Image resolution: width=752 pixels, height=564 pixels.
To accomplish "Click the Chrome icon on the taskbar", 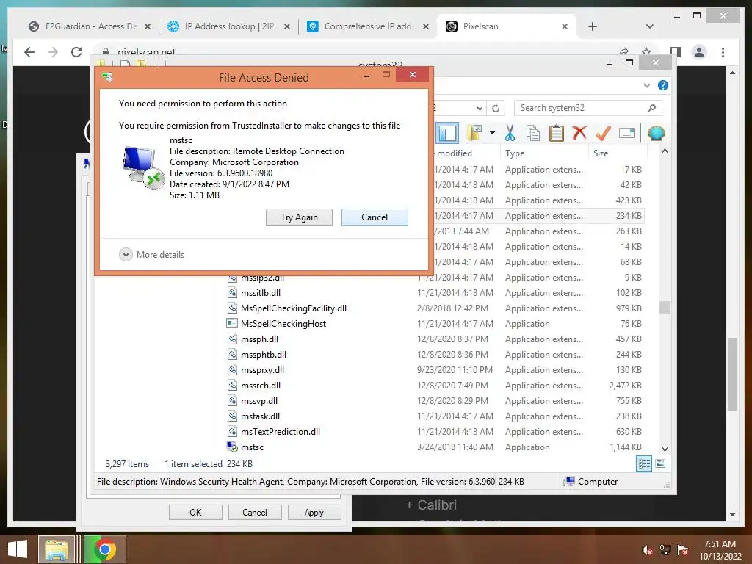I will pos(105,549).
